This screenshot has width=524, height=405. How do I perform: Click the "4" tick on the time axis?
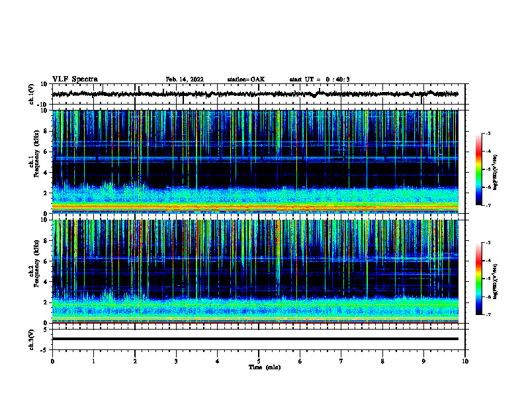point(218,361)
